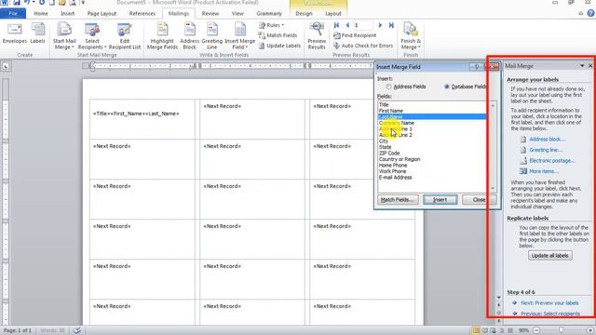Click the record number field
596x335 pixels.
coord(363,25)
